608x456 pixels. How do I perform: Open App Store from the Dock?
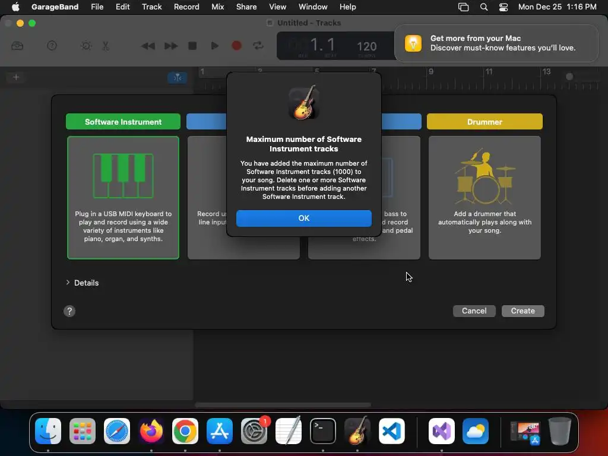coord(220,431)
